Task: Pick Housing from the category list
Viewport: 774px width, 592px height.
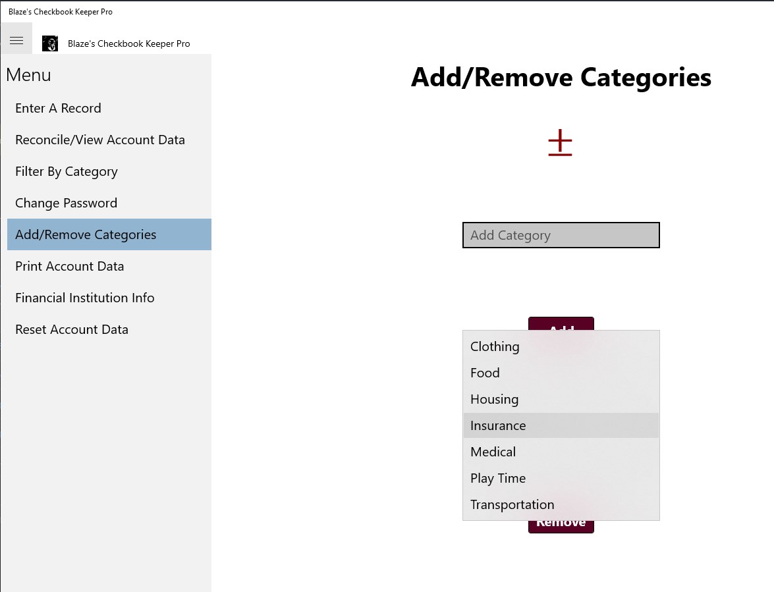Action: (x=561, y=399)
